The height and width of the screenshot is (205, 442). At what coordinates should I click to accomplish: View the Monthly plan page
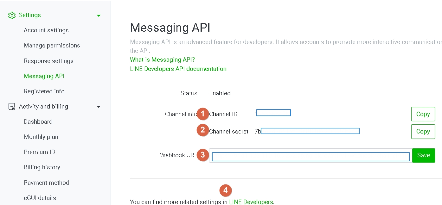pos(41,137)
